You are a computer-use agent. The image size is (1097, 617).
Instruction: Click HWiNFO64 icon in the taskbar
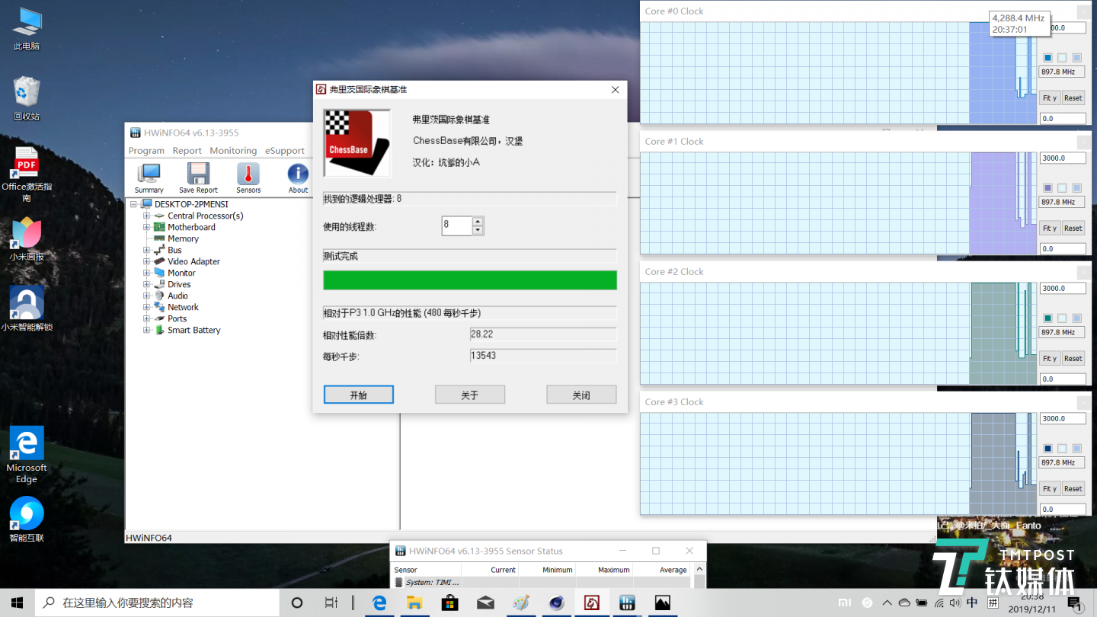627,603
